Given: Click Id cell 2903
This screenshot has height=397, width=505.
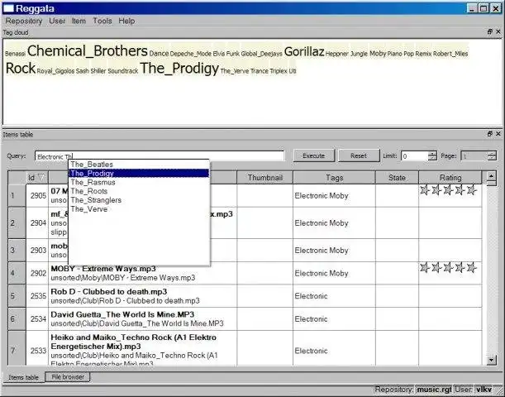Looking at the screenshot, I should click(x=38, y=251).
